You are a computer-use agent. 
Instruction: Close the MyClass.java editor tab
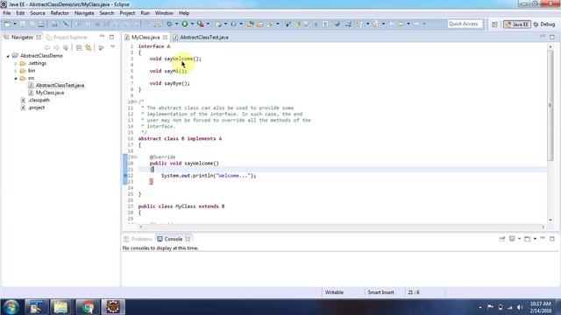165,37
